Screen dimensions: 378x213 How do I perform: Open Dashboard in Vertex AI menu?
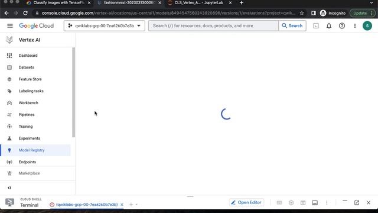pyautogui.click(x=28, y=56)
